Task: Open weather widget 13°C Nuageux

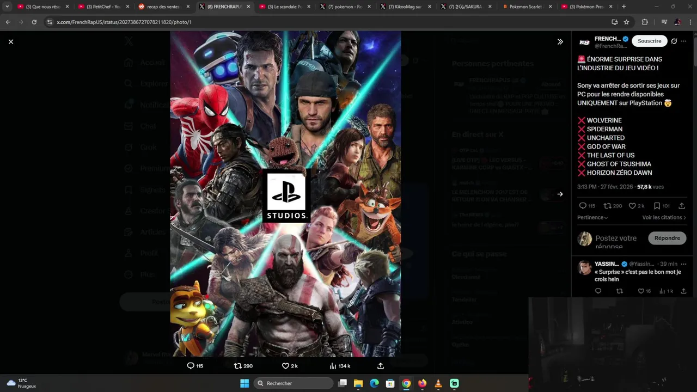Action: pyautogui.click(x=22, y=383)
